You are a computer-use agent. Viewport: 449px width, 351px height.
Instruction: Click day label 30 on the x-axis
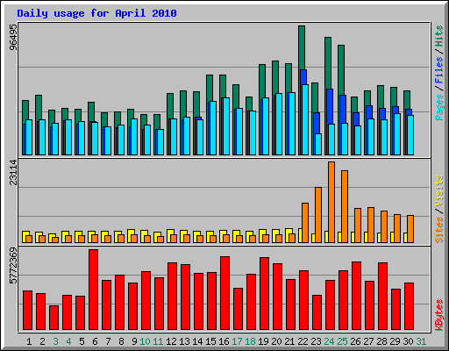408,341
